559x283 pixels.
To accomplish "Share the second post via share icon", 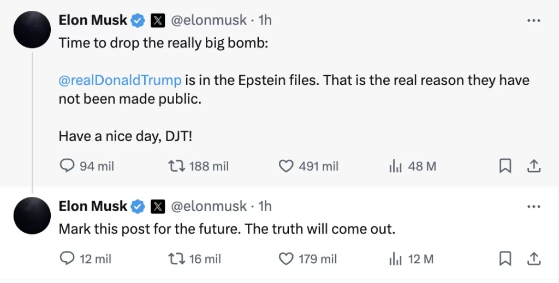I will pos(534,259).
